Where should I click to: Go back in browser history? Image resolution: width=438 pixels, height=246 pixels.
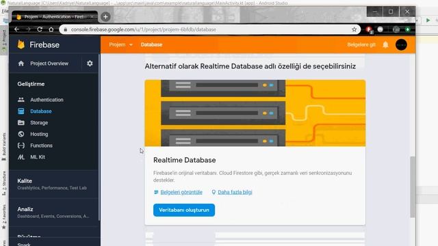(x=16, y=29)
